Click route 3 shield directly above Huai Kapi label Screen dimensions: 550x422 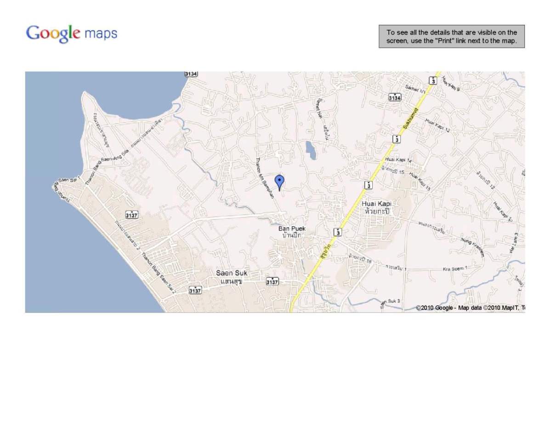[x=368, y=185]
